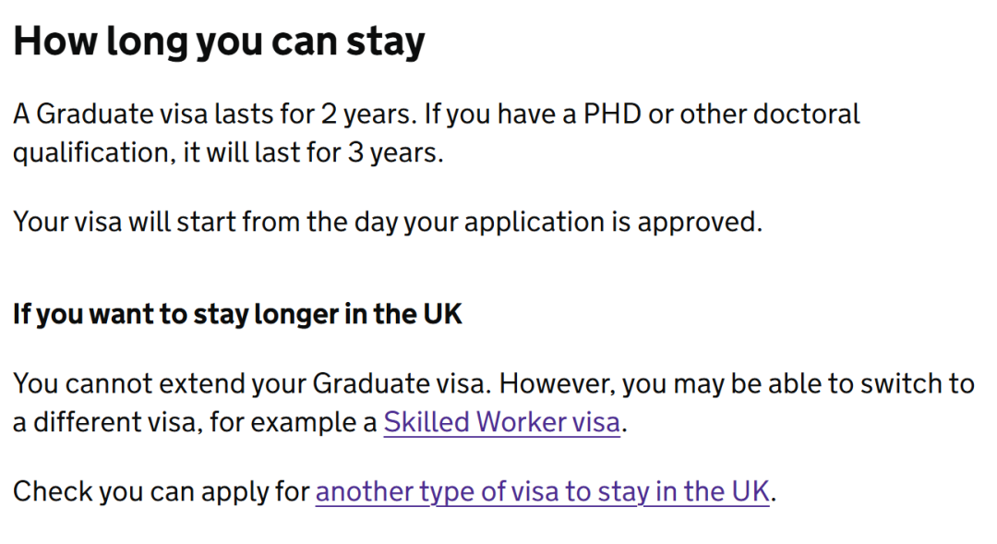Click the 'If you want to stay longer in the UK' subheading
This screenshot has width=997, height=544.
(x=237, y=314)
